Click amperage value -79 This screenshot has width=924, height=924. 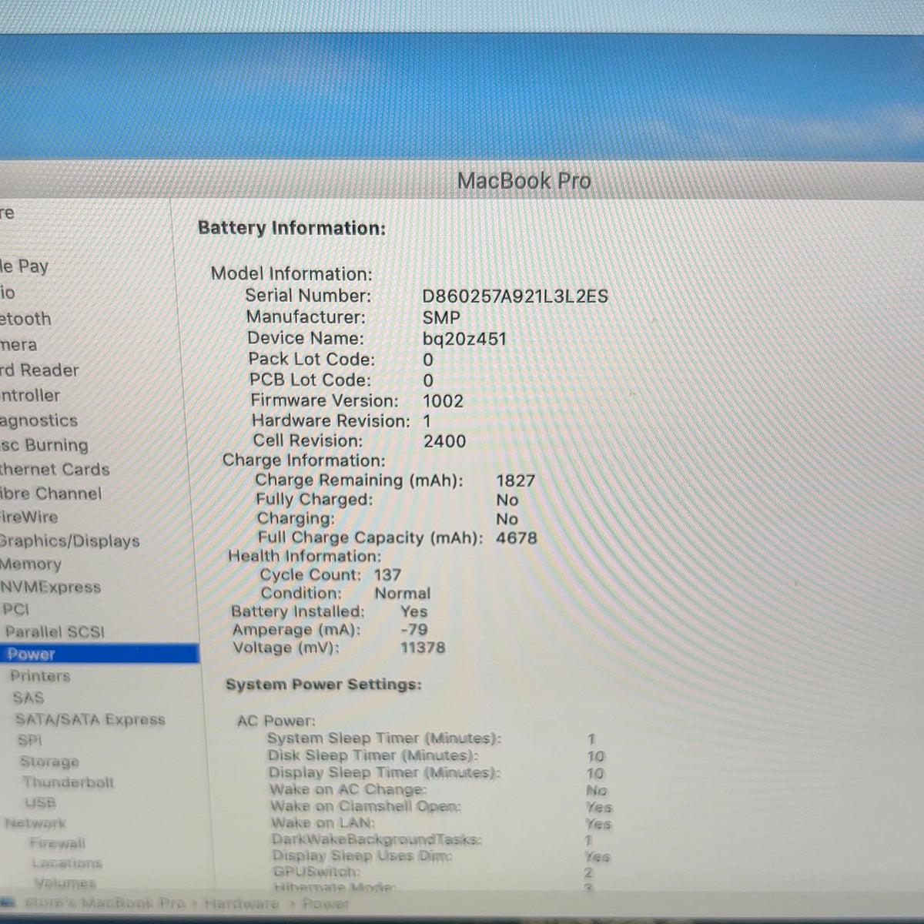[x=413, y=629]
